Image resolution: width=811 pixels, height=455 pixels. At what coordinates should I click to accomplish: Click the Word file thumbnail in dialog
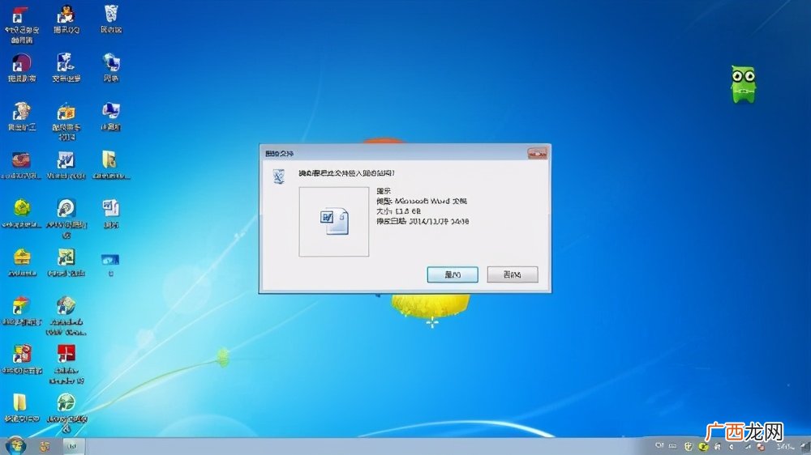(334, 222)
